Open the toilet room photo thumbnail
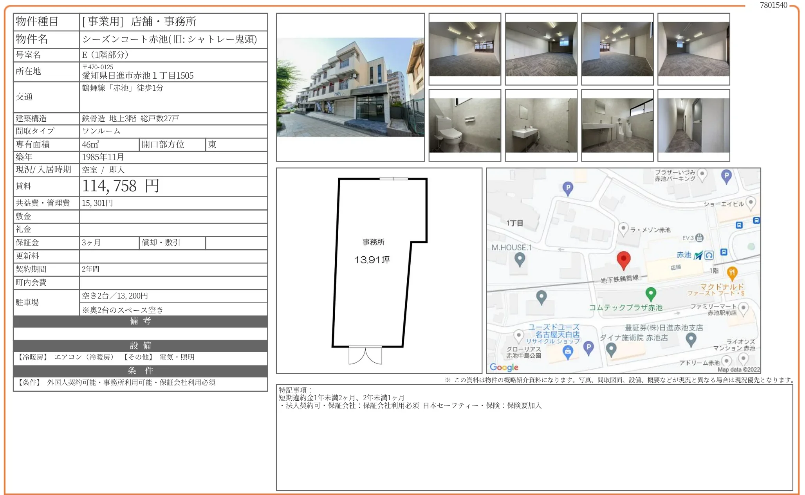805x495 pixels. 465,125
